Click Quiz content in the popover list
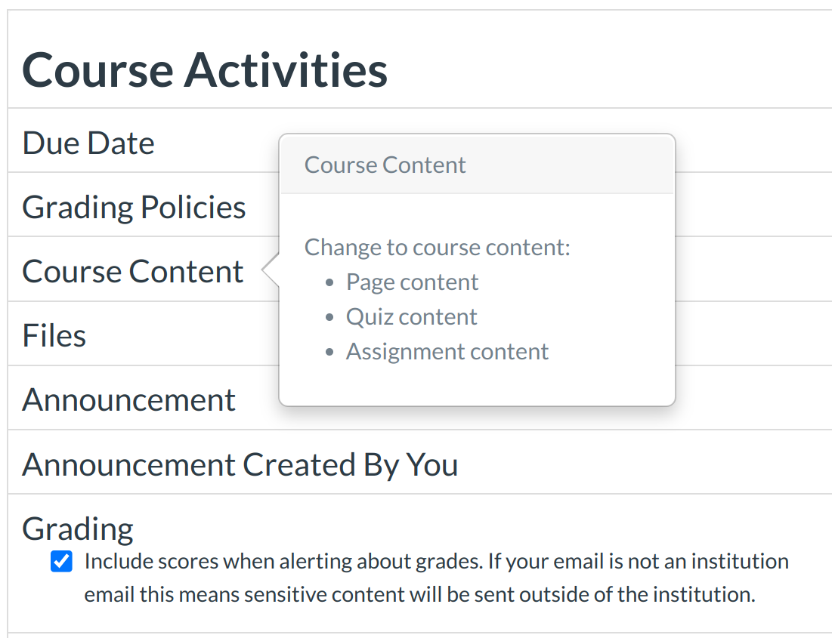 pyautogui.click(x=411, y=317)
